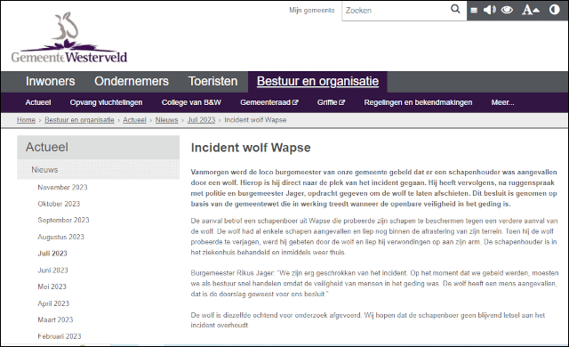Expand the Meer... menu

point(502,102)
